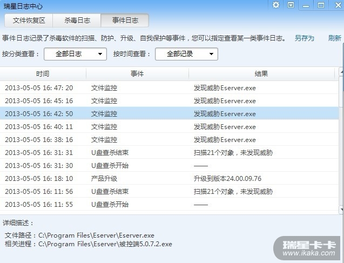Open the title bar dropdown menu icon
This screenshot has height=263, width=344.
tap(291, 5)
